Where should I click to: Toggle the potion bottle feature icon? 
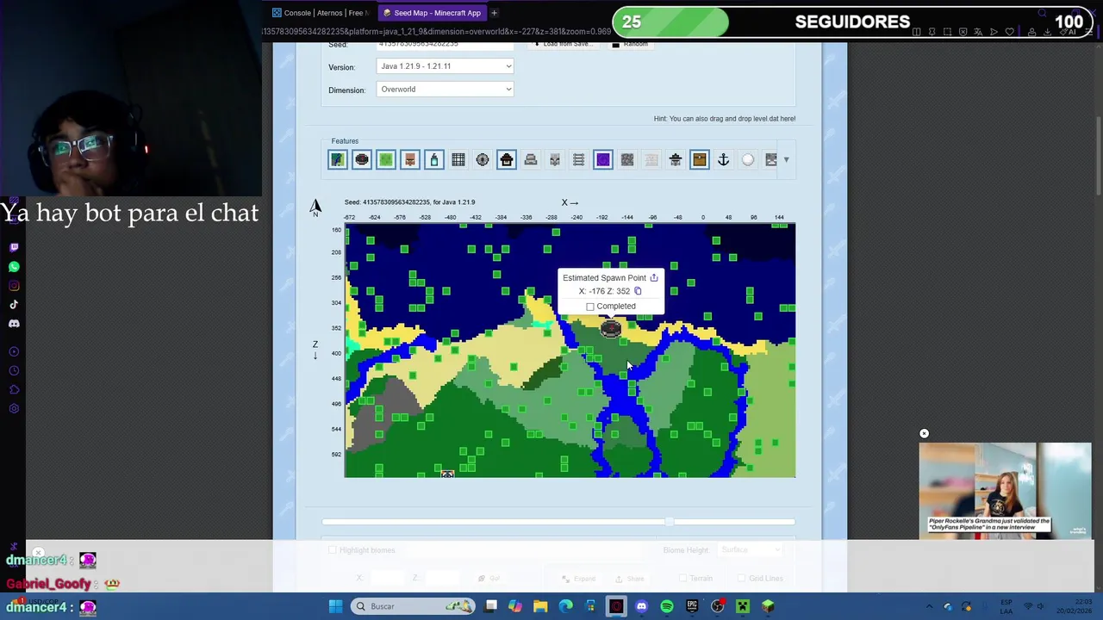pos(433,159)
